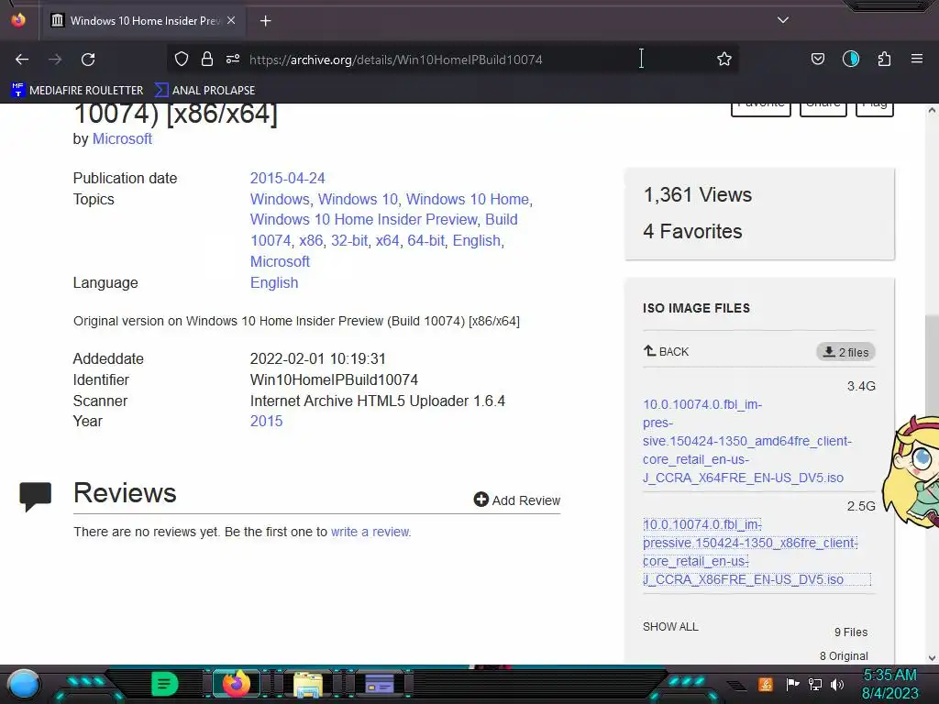Open the Microsoft author link
Screen dimensions: 939x704
pos(122,139)
